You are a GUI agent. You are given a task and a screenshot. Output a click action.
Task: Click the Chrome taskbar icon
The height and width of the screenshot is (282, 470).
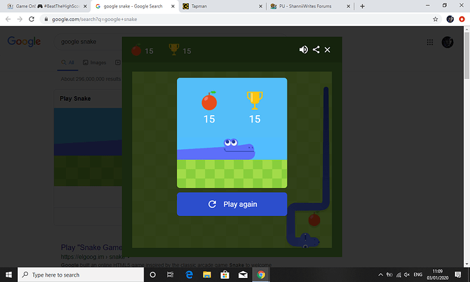click(261, 275)
